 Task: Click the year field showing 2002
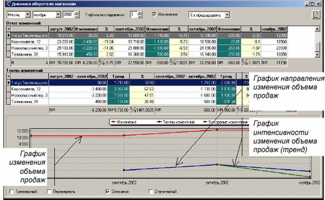(x=68, y=14)
